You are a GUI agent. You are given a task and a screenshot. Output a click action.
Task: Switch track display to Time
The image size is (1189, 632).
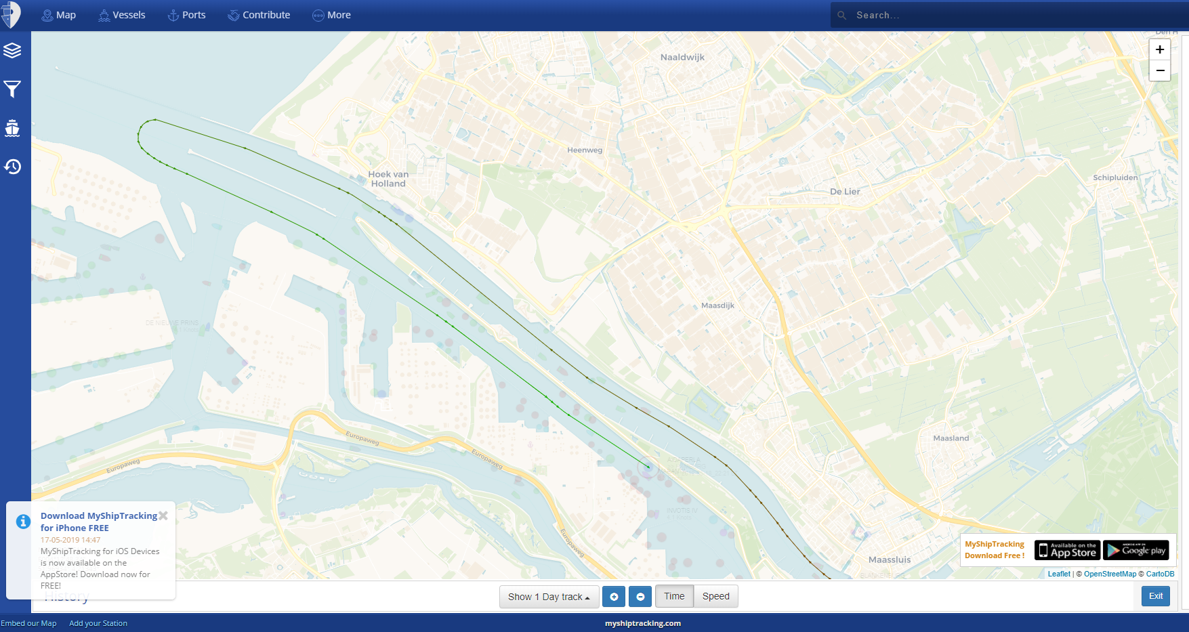pos(674,596)
